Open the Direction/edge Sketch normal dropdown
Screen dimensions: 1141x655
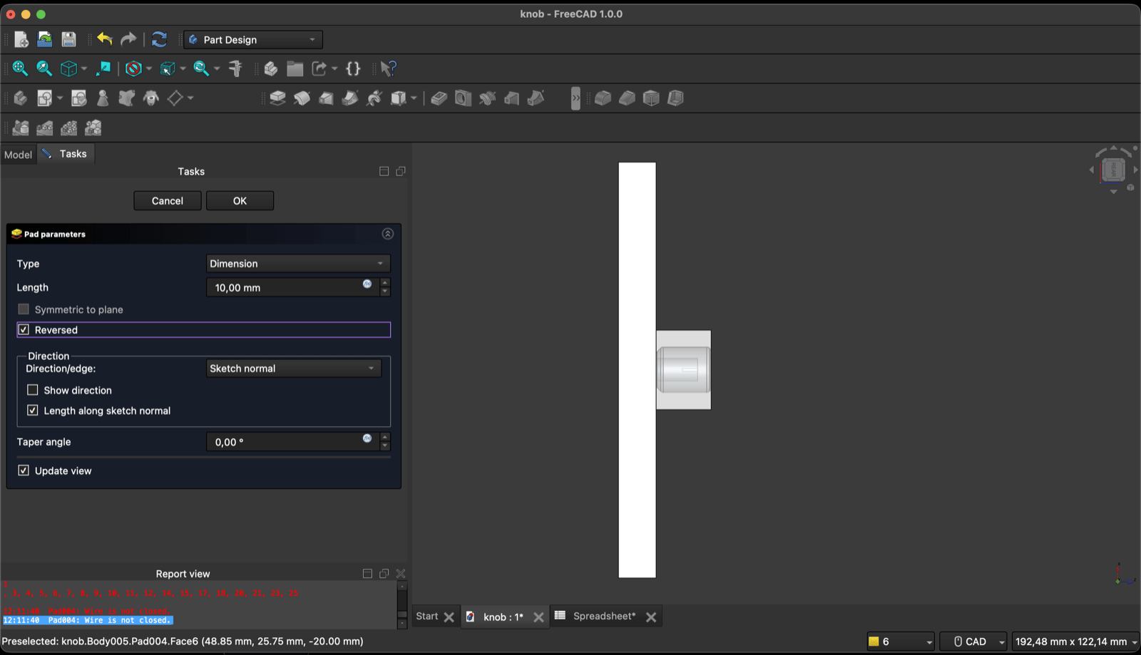(x=294, y=368)
